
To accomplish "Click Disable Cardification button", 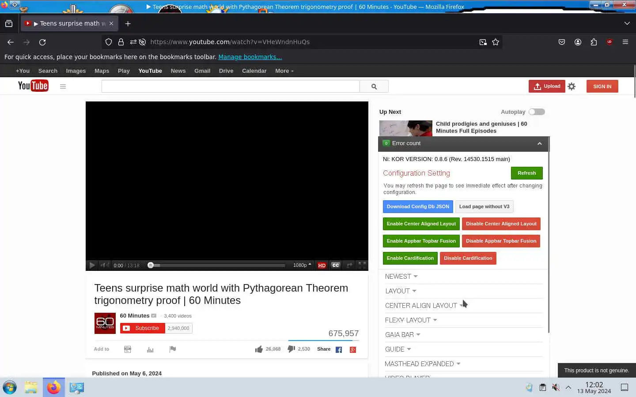I will click(468, 258).
